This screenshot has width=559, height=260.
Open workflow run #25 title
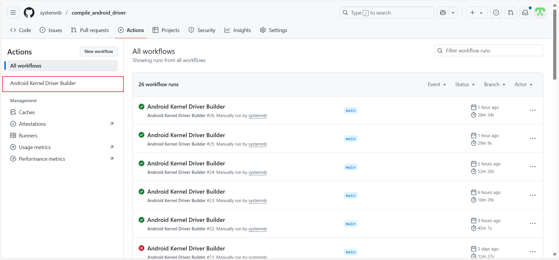(x=186, y=135)
